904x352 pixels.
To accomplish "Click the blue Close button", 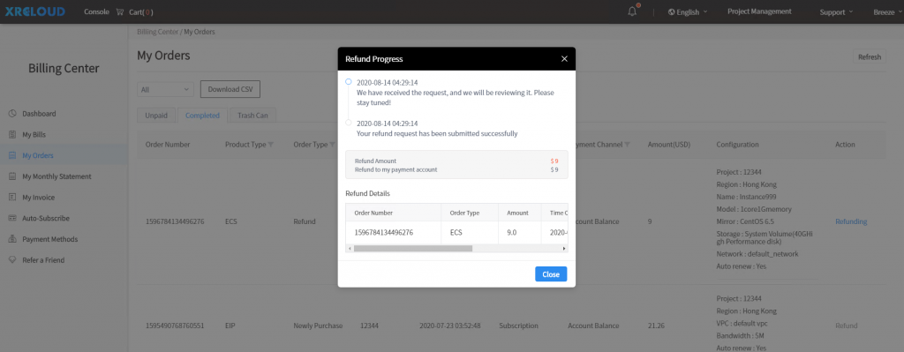I will tap(551, 274).
